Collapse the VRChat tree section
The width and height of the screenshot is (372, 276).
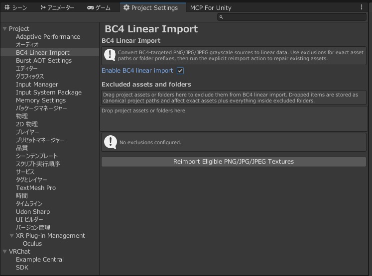4,251
